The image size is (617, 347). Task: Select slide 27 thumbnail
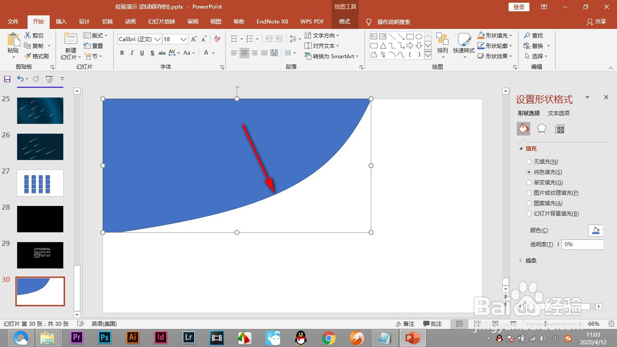40,183
